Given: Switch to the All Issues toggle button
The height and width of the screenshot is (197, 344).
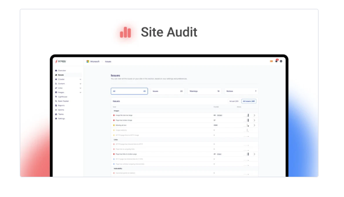Looking at the screenshot, I should pyautogui.click(x=249, y=101).
